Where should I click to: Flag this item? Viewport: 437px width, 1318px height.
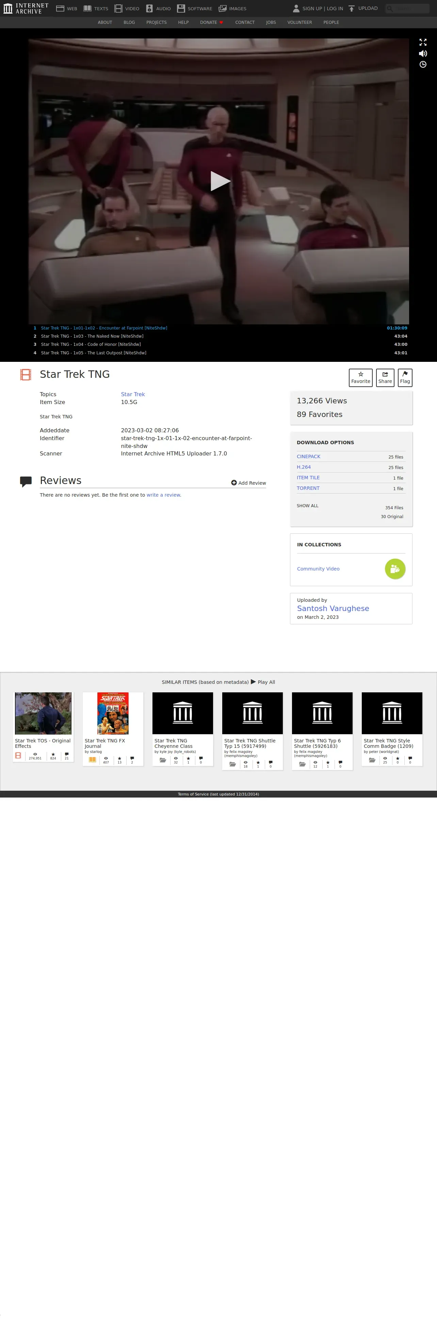pyautogui.click(x=405, y=377)
